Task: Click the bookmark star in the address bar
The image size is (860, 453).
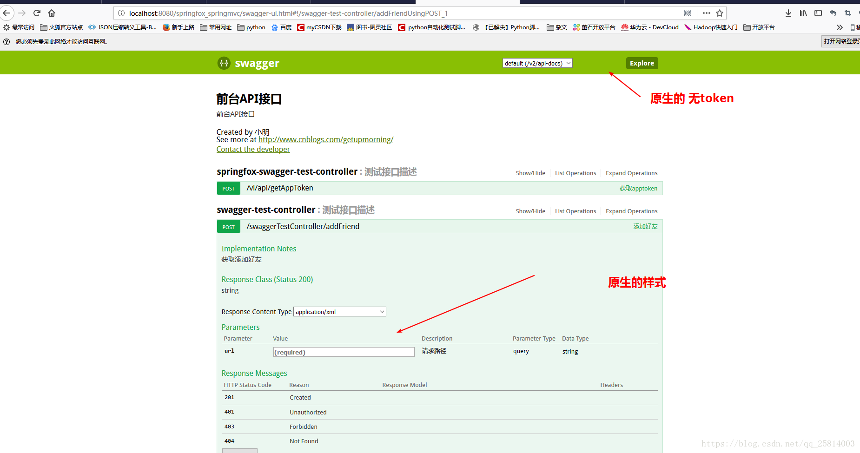Action: [719, 13]
